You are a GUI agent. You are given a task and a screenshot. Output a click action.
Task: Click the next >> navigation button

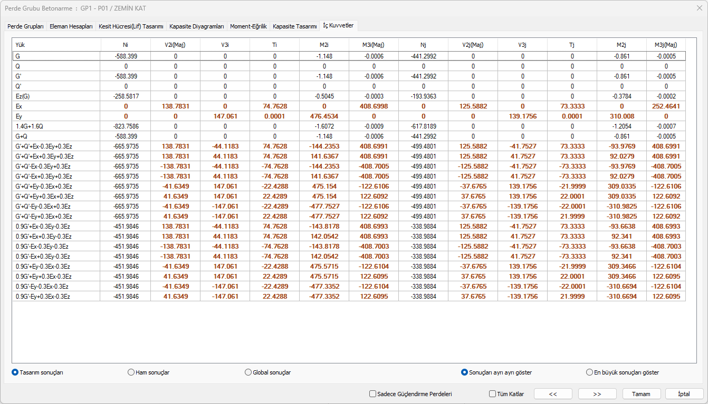[597, 393]
